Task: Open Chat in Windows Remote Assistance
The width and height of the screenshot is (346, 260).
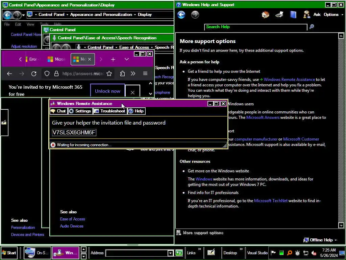Action: pos(58,111)
